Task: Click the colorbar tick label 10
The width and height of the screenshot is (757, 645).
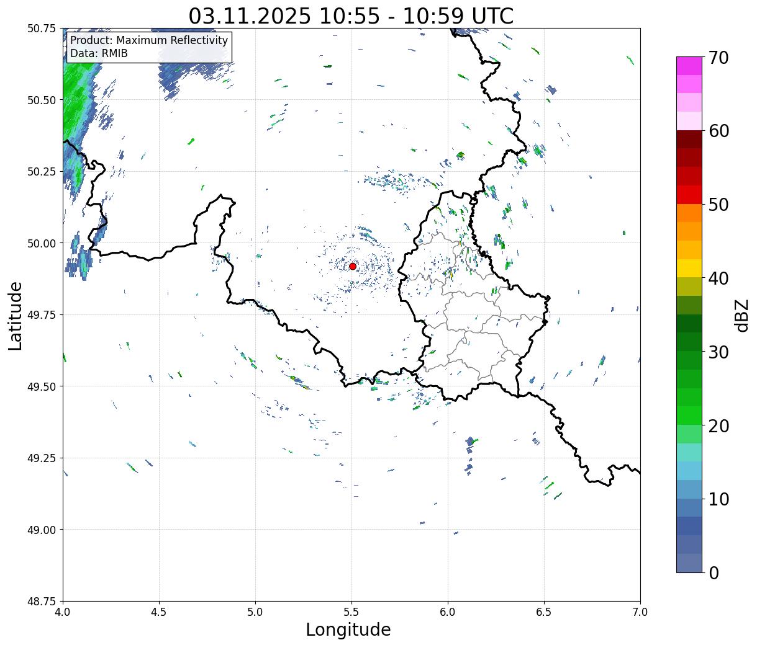Action: coord(718,499)
